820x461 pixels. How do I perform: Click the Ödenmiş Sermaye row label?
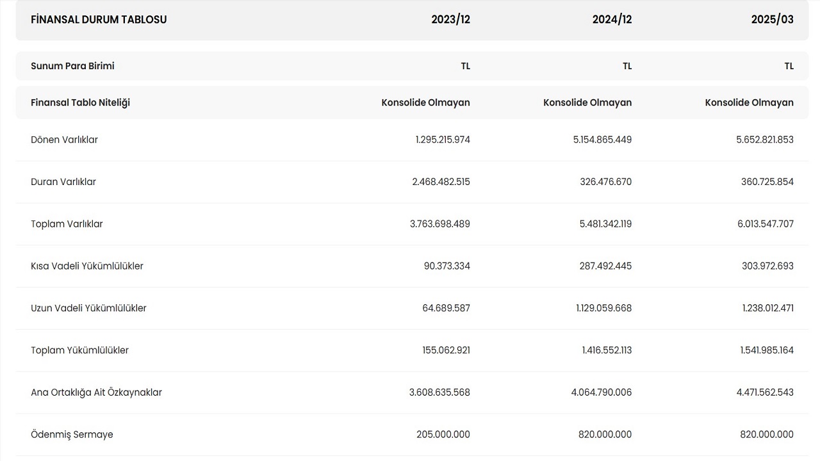coord(72,435)
